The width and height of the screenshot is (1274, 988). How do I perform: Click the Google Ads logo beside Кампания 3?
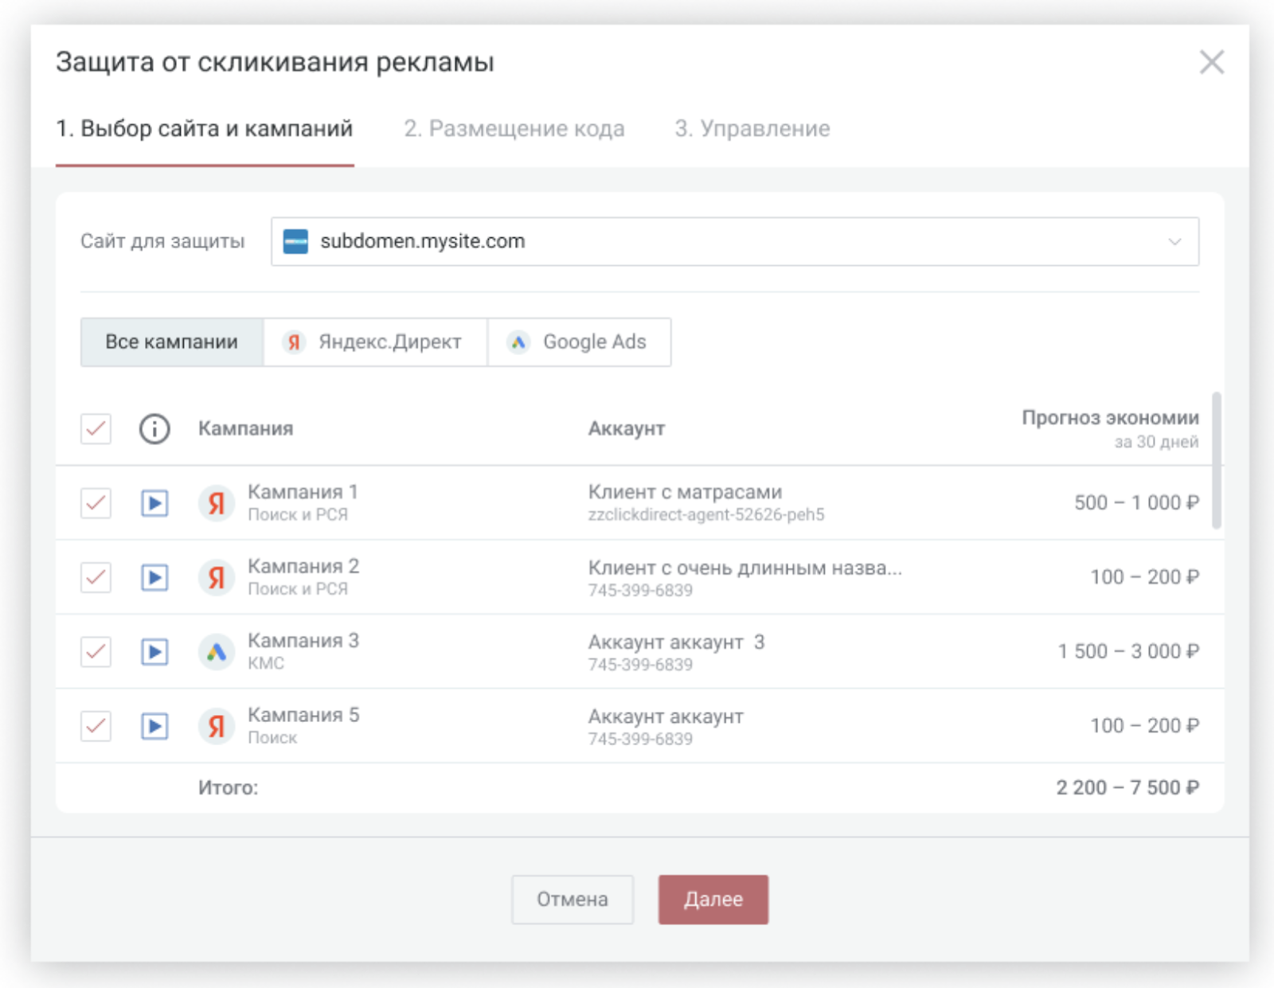pos(217,652)
